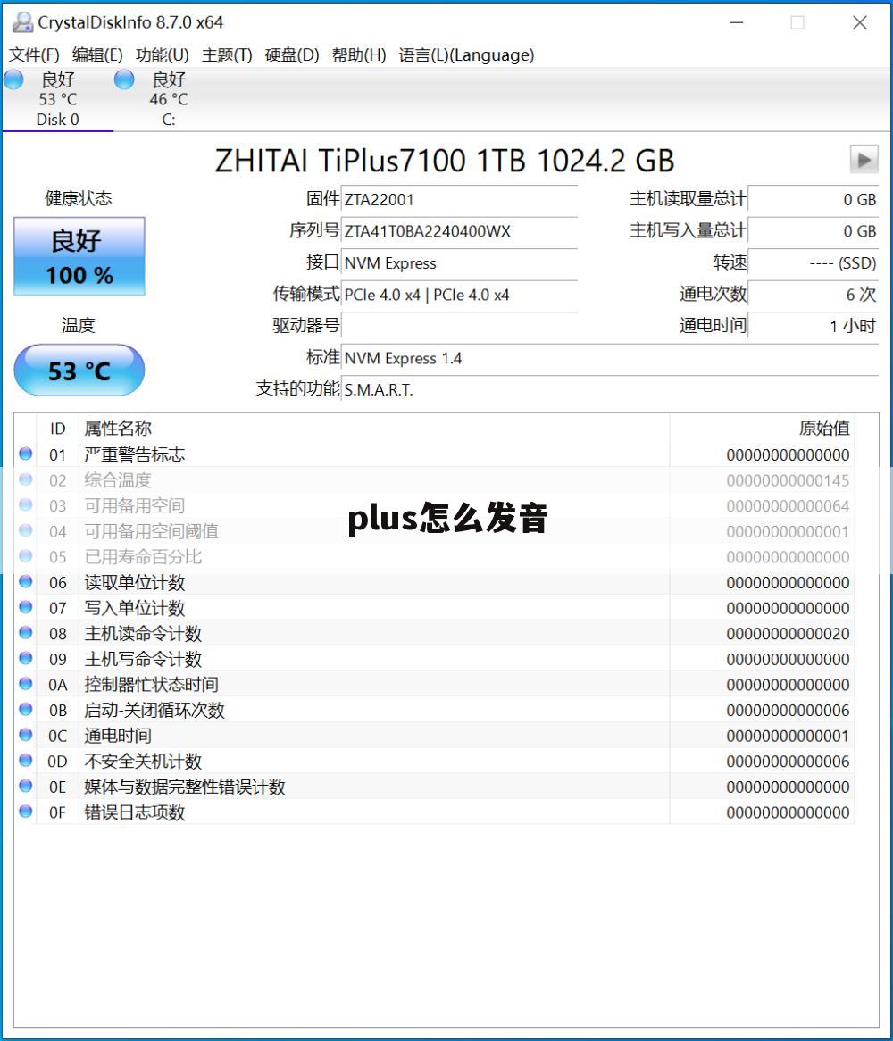Select the Disk 0 drive tab
Image resolution: width=893 pixels, height=1041 pixels.
point(58,100)
